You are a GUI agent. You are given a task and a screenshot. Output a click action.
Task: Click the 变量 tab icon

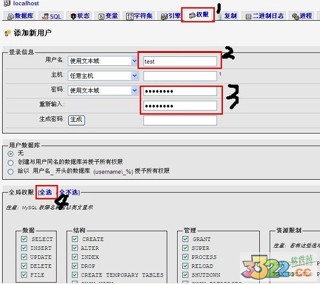(x=101, y=16)
